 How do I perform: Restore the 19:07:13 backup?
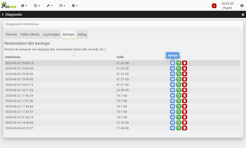pos(179,85)
